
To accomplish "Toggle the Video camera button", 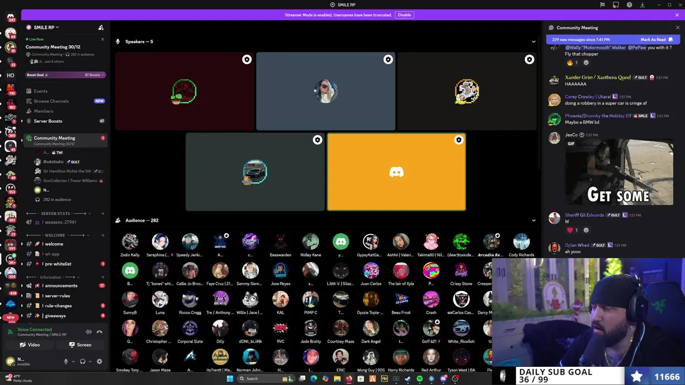I will coord(31,345).
